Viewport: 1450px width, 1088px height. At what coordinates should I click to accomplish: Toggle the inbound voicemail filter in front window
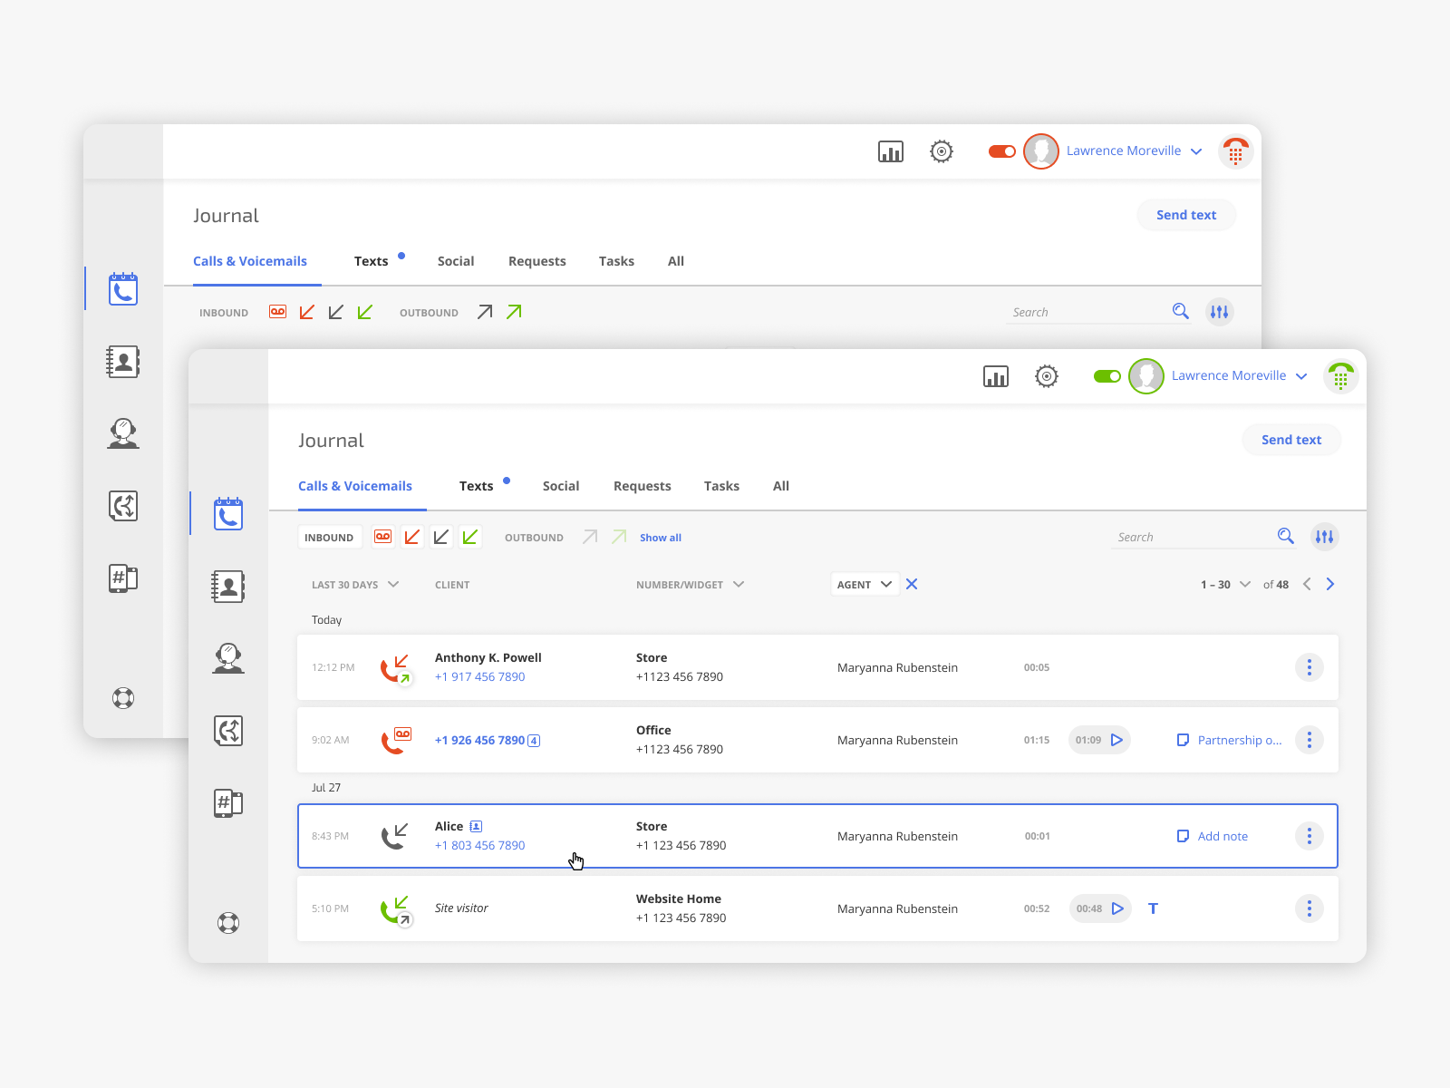383,537
